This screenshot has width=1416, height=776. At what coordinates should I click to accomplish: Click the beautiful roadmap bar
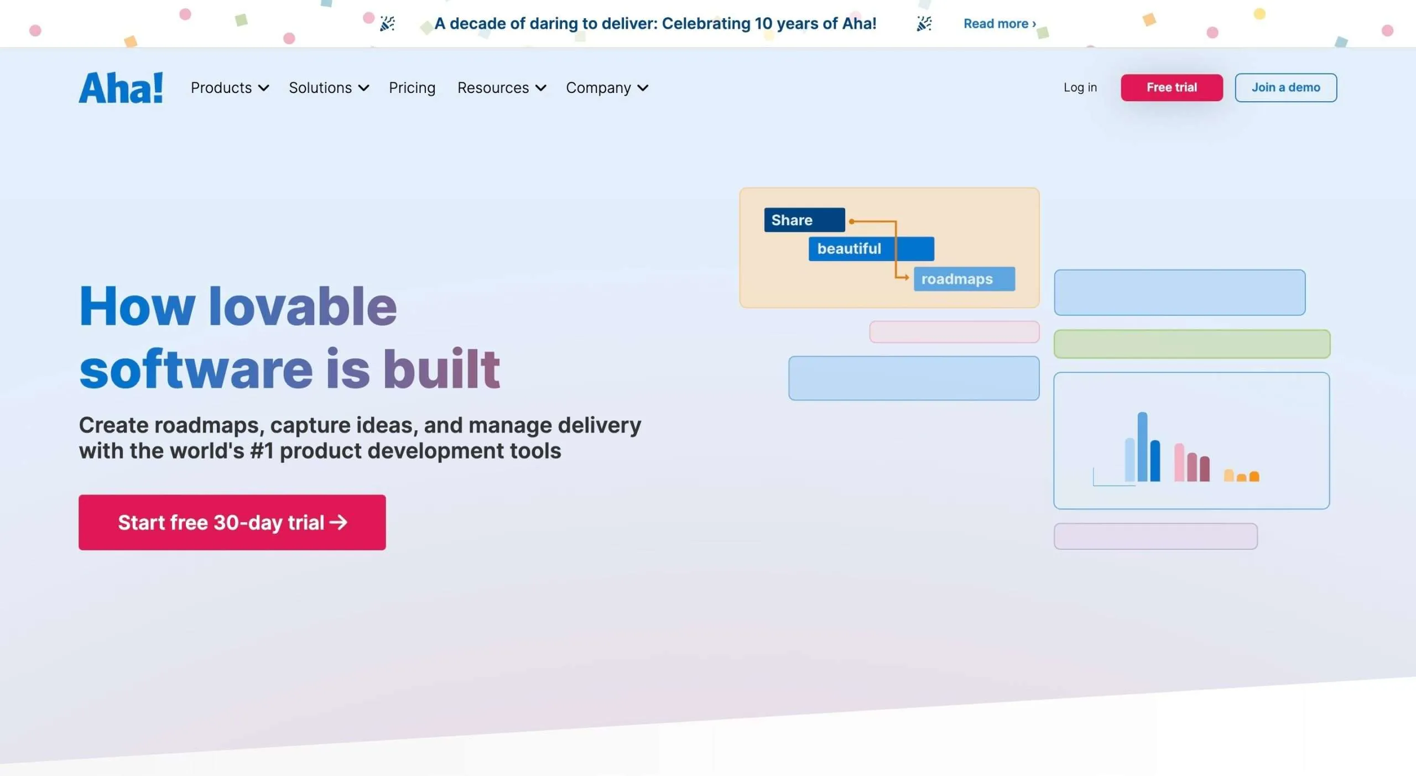click(871, 248)
